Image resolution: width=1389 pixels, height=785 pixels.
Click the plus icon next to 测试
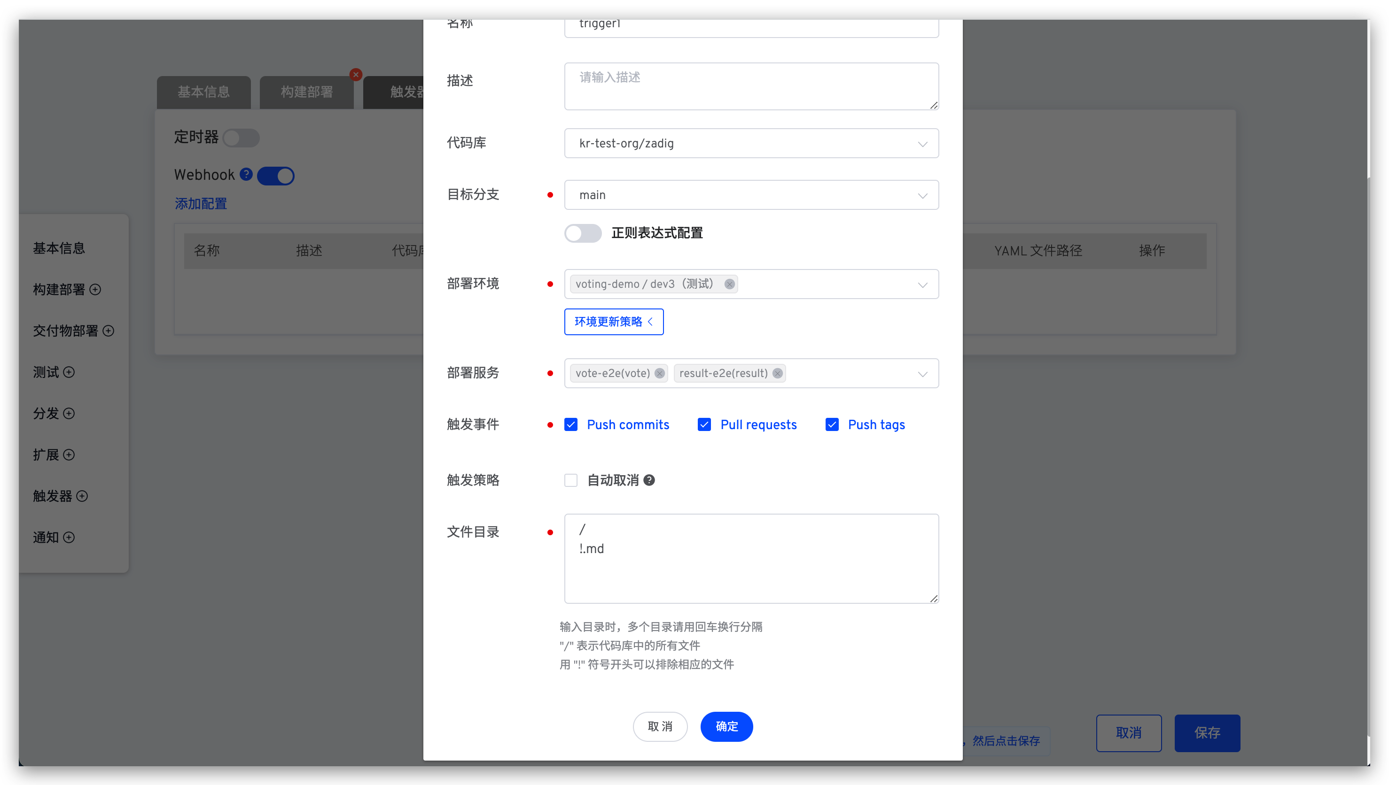(x=69, y=372)
